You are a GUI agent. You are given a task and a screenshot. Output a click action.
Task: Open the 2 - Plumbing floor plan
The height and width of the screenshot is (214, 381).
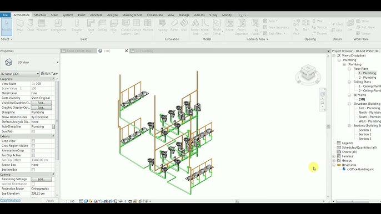[368, 78]
